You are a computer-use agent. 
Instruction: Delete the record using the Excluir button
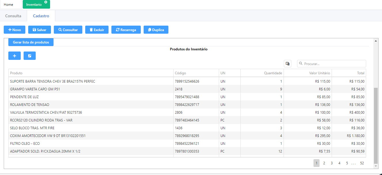point(97,30)
